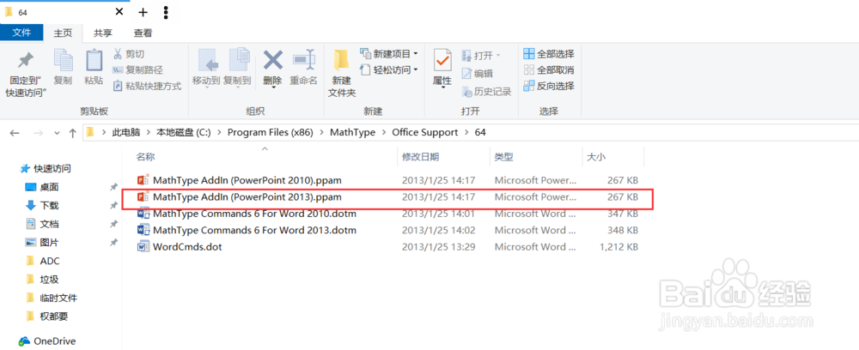Open the Easy access dropdown
The image size is (859, 350).
tap(388, 69)
